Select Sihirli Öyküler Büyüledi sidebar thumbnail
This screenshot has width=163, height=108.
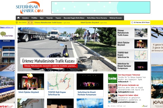pos(141,44)
